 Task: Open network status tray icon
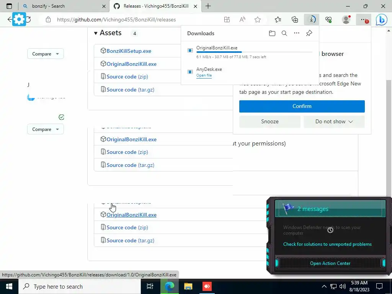(333, 286)
